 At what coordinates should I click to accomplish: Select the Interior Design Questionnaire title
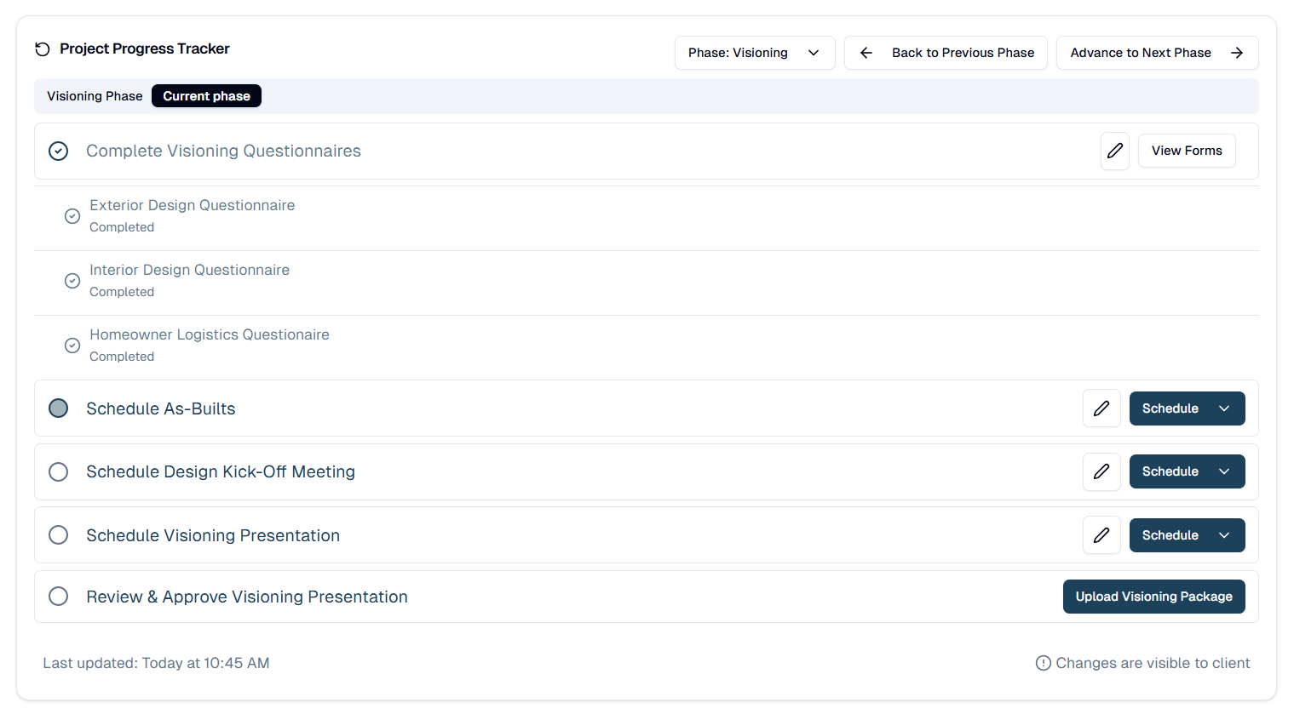click(190, 270)
